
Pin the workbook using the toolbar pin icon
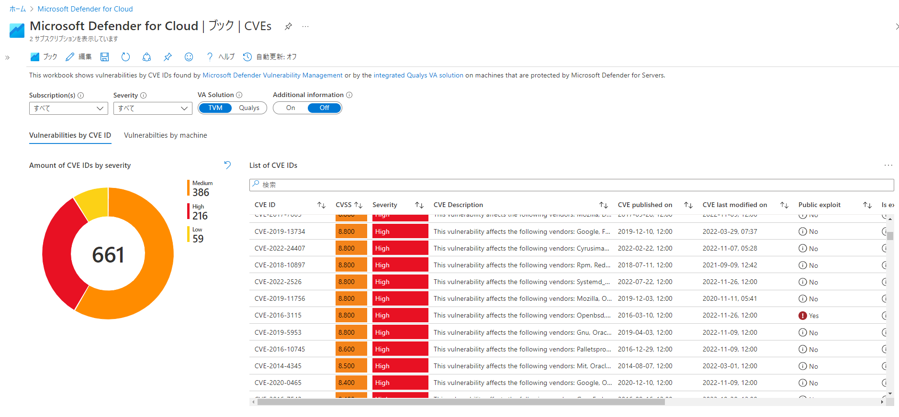168,57
